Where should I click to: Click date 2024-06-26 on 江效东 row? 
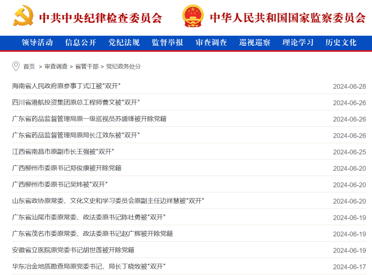click(350, 136)
